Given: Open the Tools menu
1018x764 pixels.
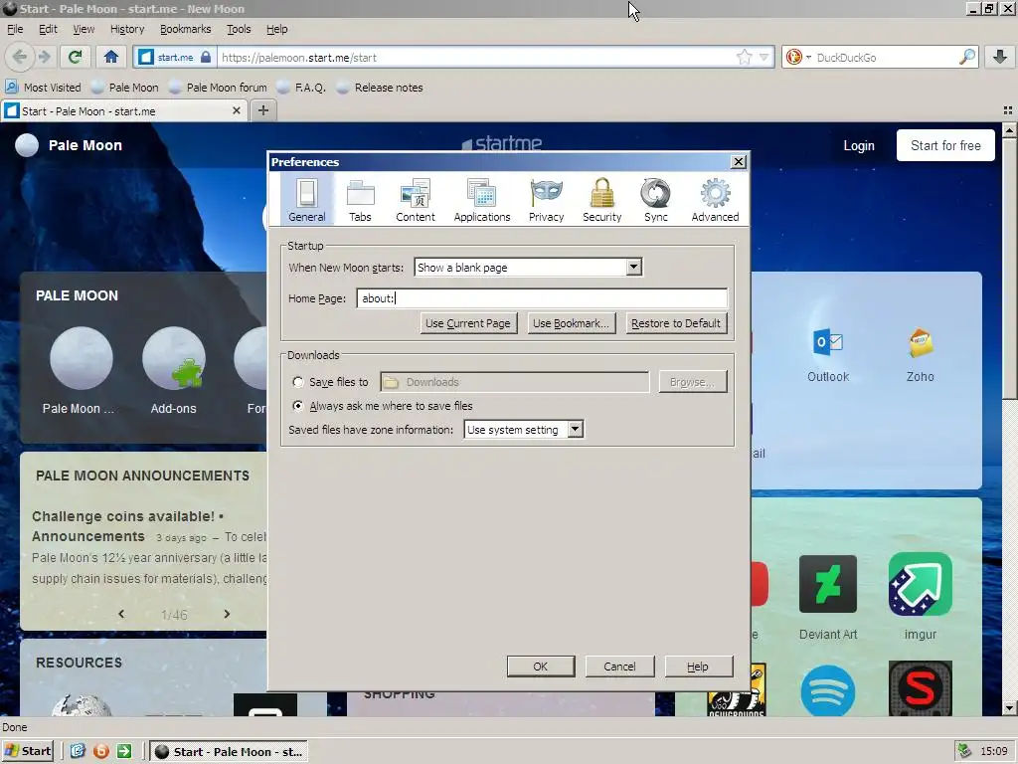Looking at the screenshot, I should [x=239, y=29].
